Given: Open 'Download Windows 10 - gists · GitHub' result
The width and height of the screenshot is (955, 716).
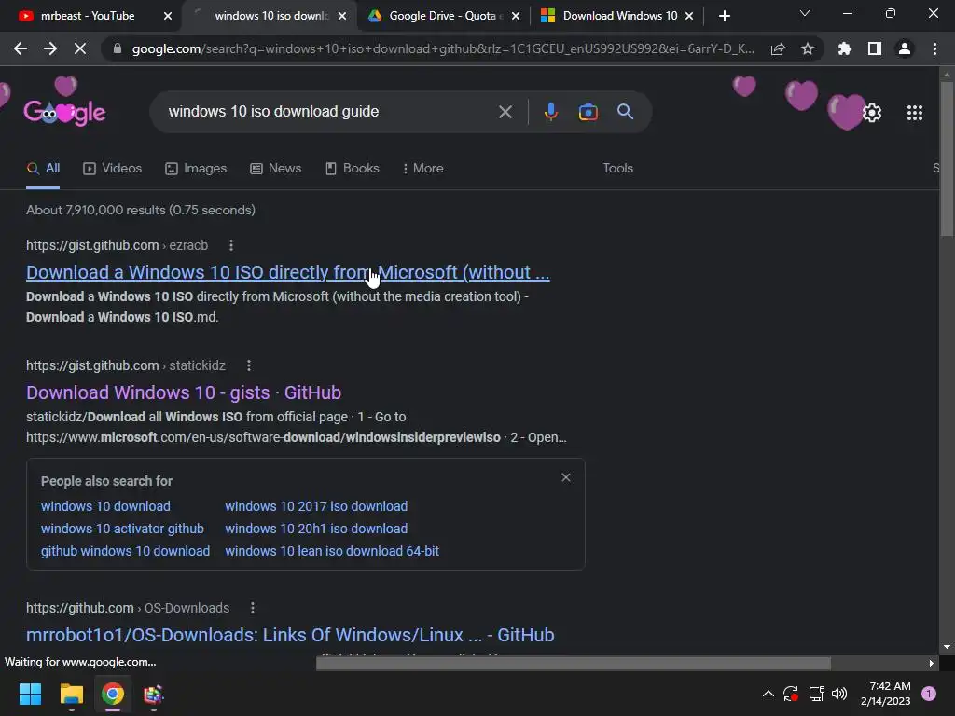Looking at the screenshot, I should pos(184,392).
